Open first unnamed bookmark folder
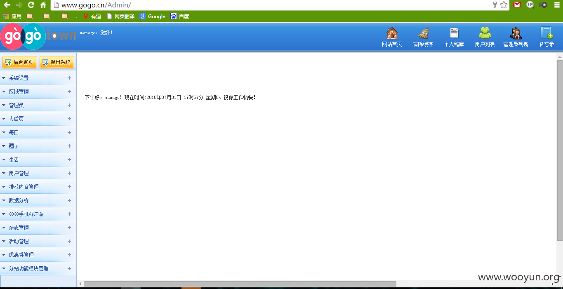 click(30, 16)
